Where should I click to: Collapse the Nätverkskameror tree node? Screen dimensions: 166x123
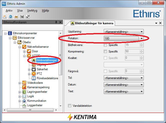click(19, 47)
